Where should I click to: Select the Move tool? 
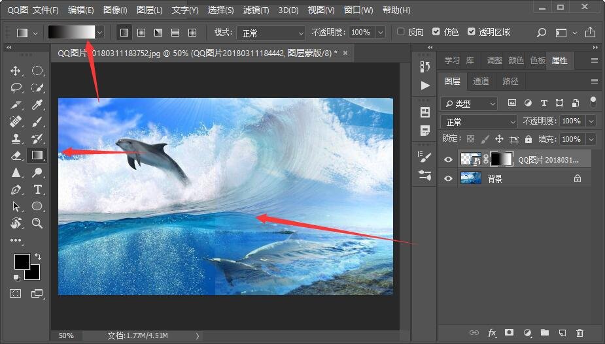pos(16,71)
